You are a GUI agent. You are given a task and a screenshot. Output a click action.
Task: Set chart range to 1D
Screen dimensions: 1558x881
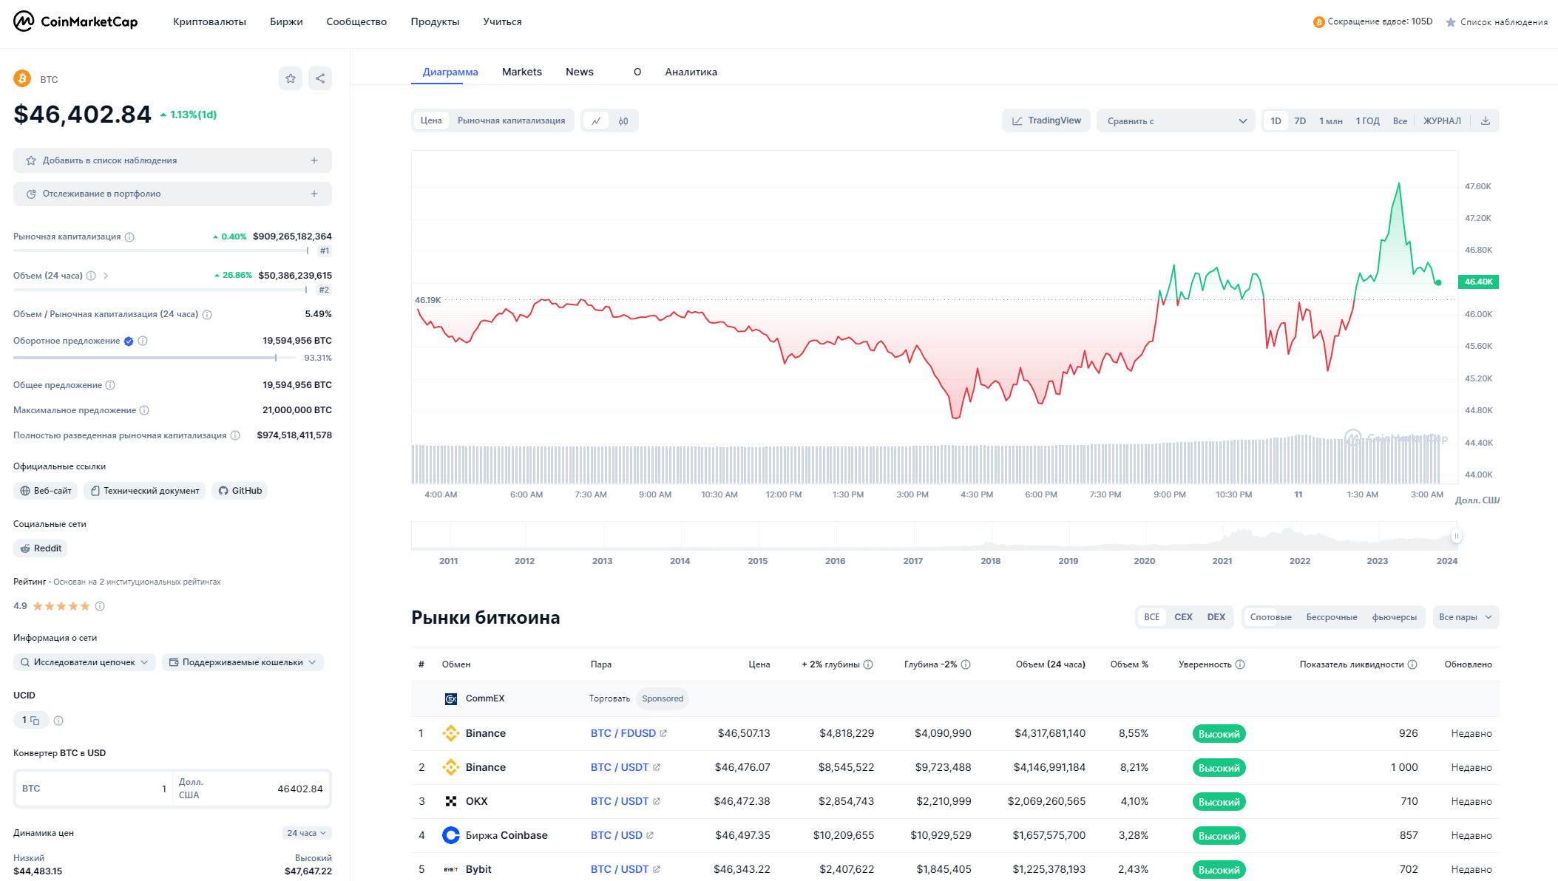point(1276,120)
